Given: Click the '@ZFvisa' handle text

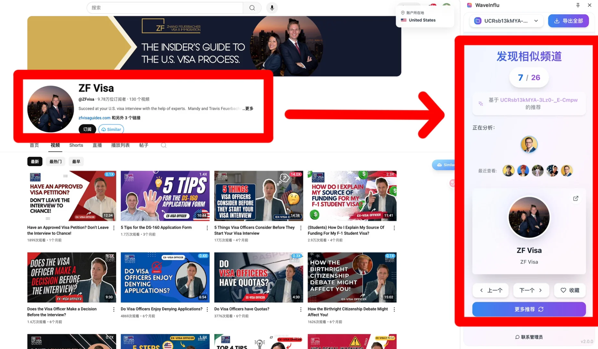Looking at the screenshot, I should pyautogui.click(x=86, y=99).
